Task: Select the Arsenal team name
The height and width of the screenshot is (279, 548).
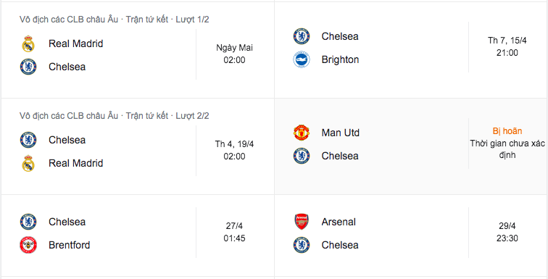Action: coord(339,222)
